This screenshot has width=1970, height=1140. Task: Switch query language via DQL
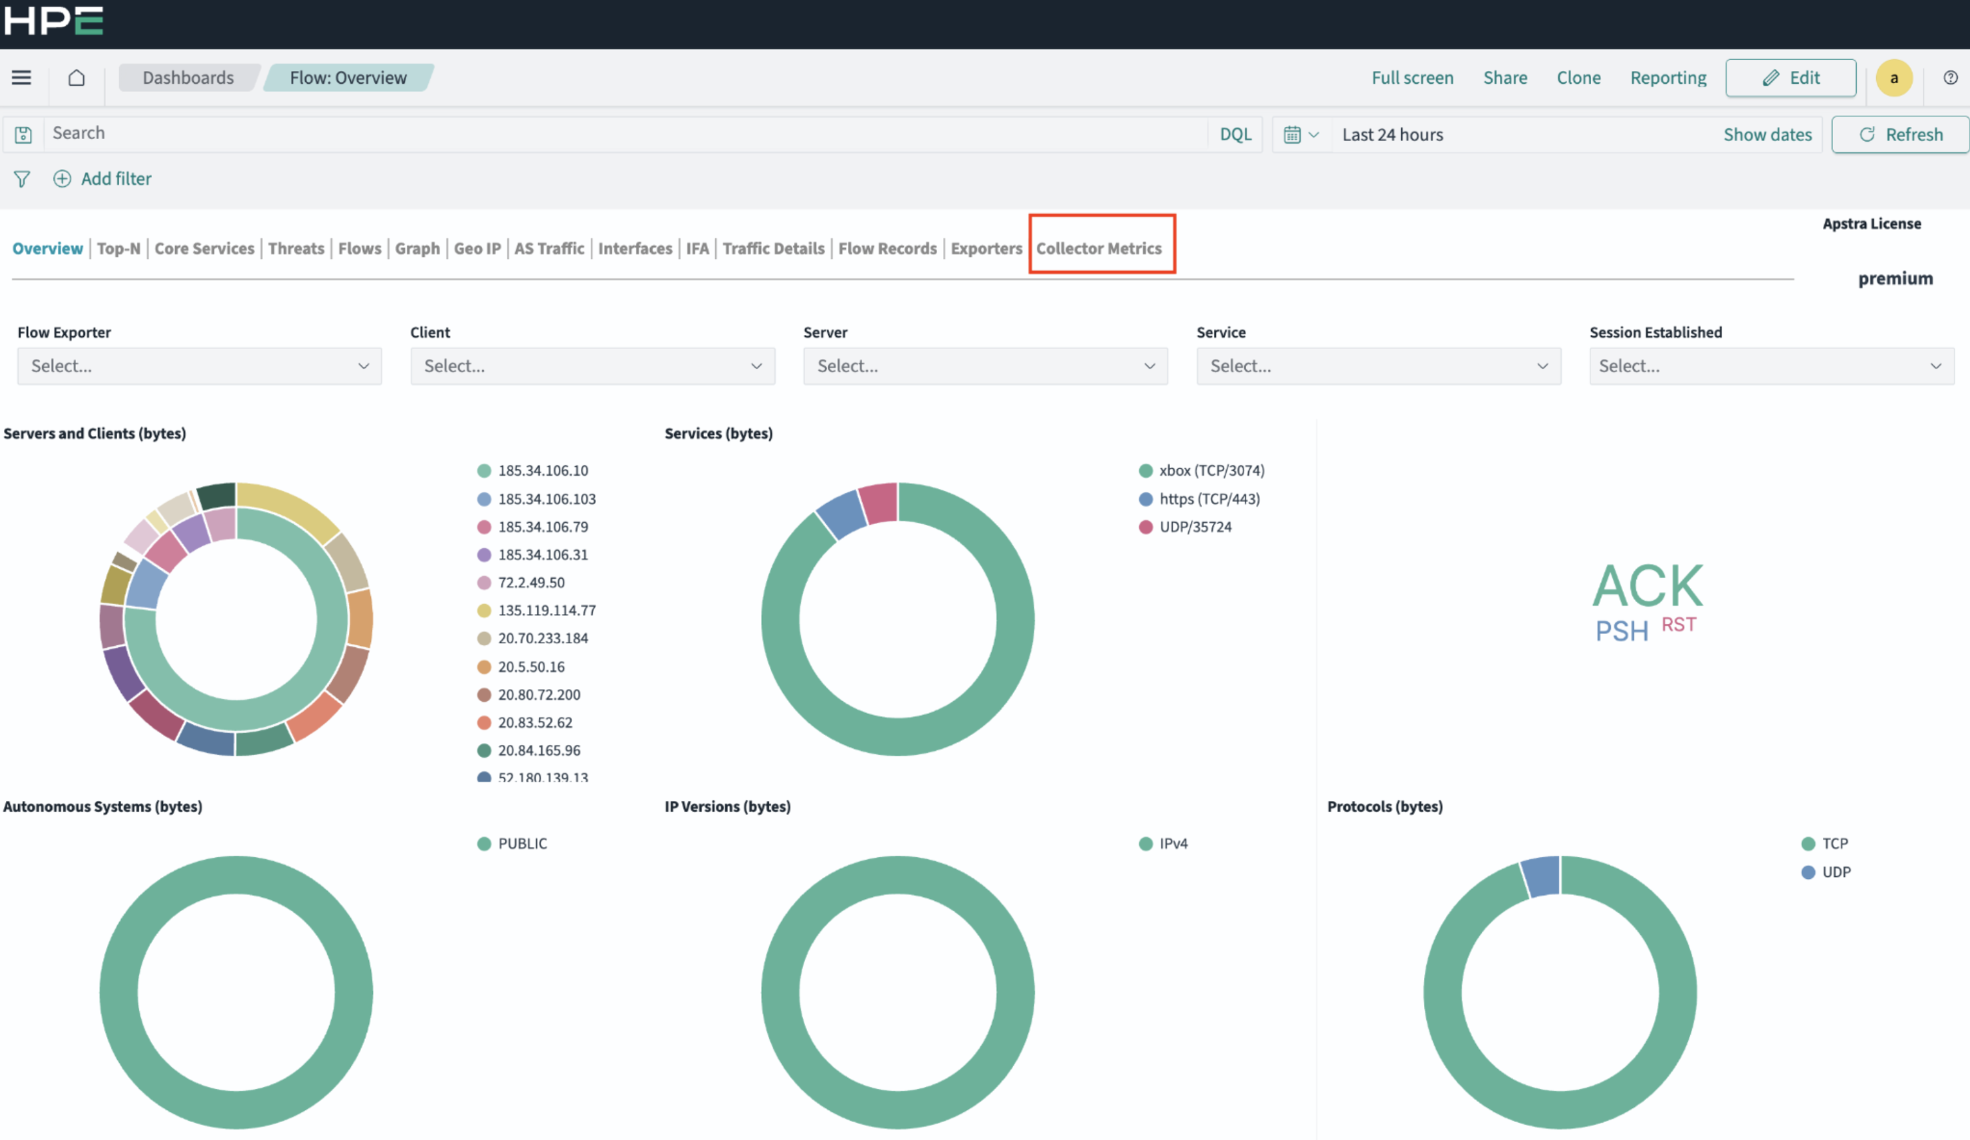1235,134
